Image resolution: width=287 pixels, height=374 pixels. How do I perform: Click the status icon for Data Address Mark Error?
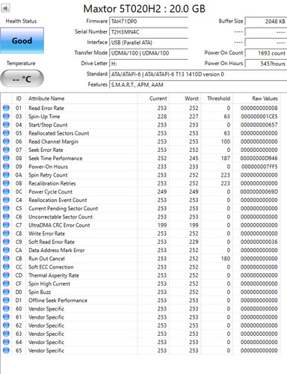pyautogui.click(x=6, y=250)
